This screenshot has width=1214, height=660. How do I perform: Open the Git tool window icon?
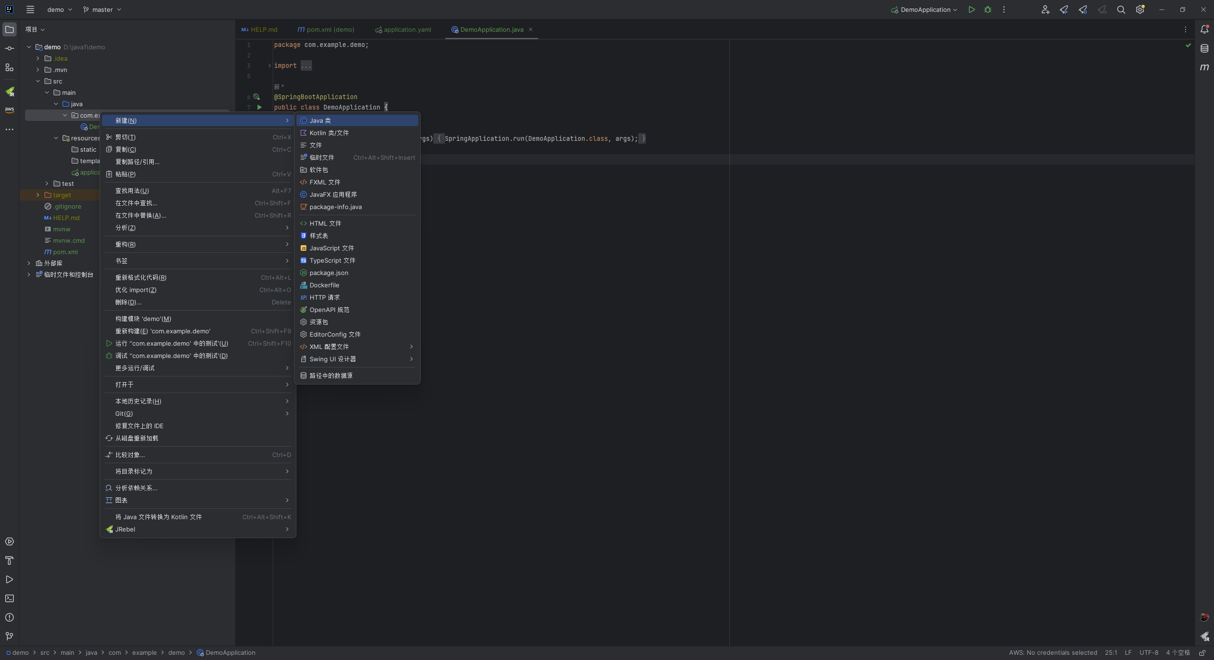click(9, 636)
